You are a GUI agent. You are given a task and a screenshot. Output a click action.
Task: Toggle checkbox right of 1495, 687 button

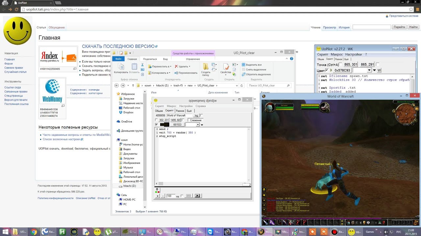point(183,120)
